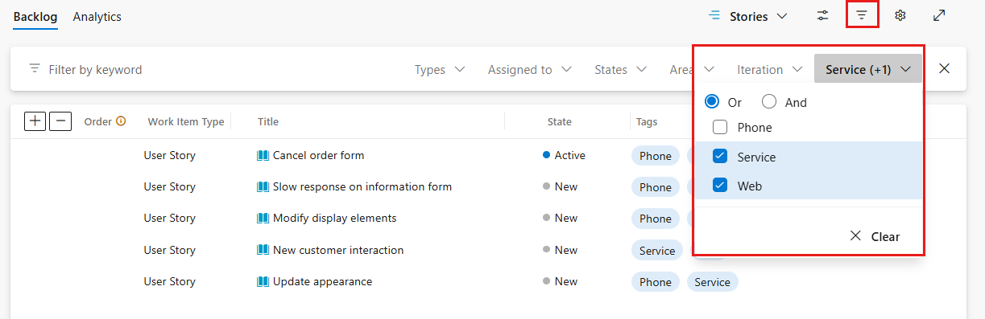This screenshot has height=319, width=985.
Task: Select the And radio button
Action: pyautogui.click(x=769, y=102)
